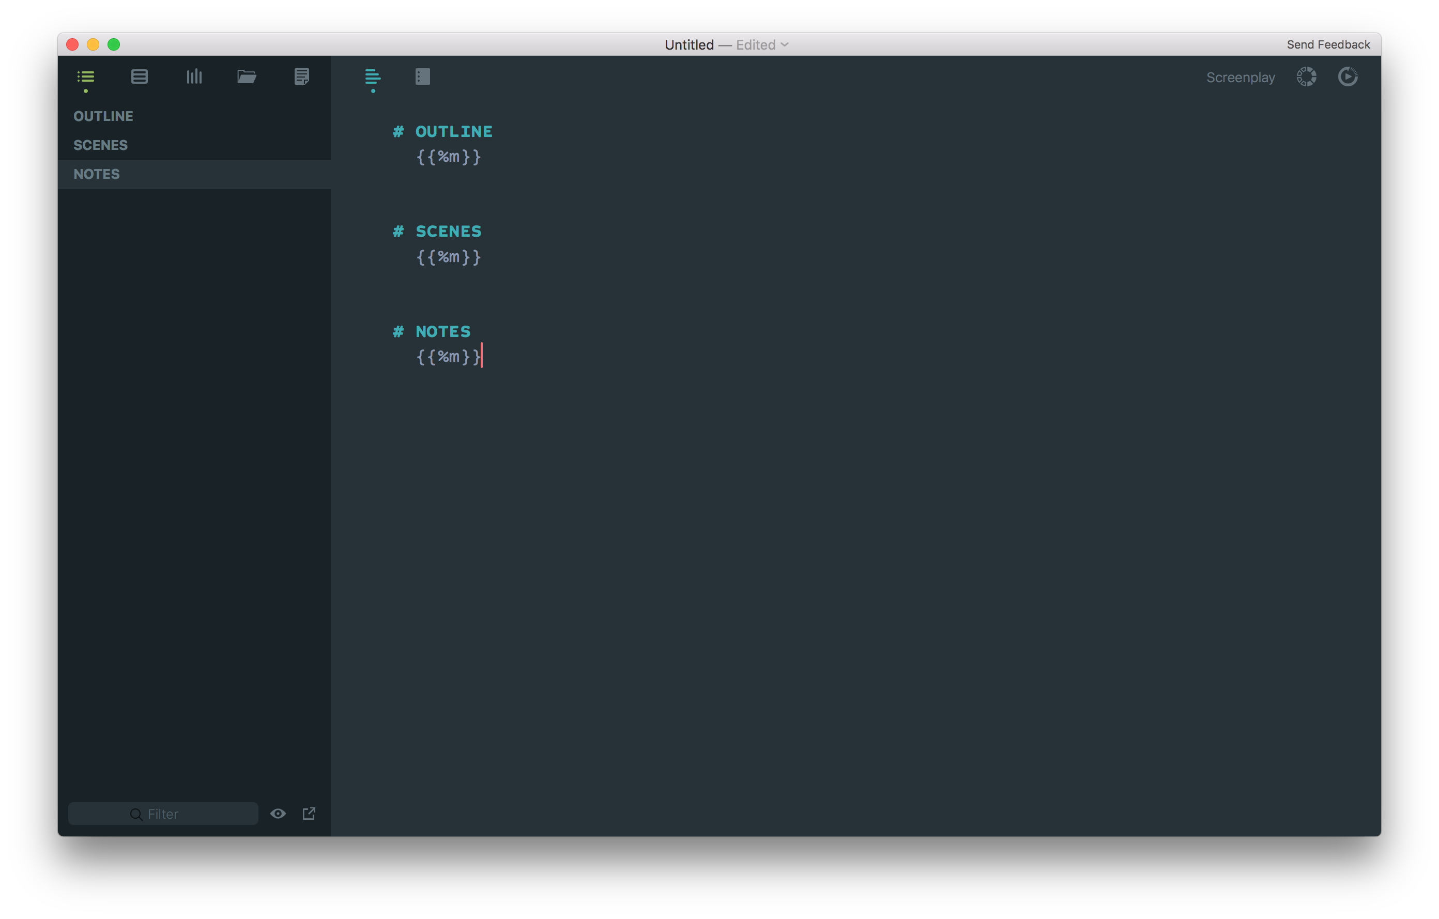Click the # SCENES heading in editor
This screenshot has width=1439, height=919.
[448, 231]
